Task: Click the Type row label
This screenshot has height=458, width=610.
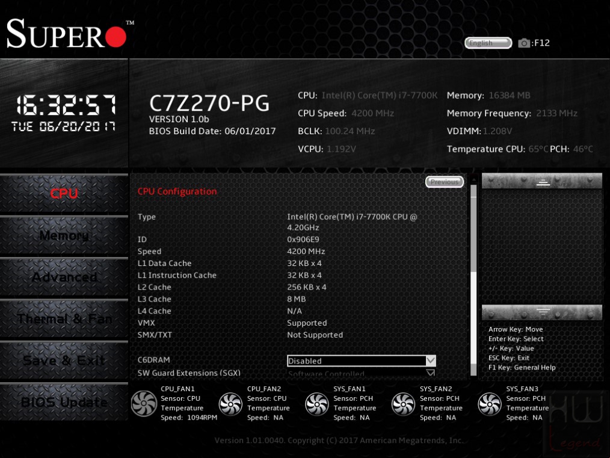Action: point(147,217)
